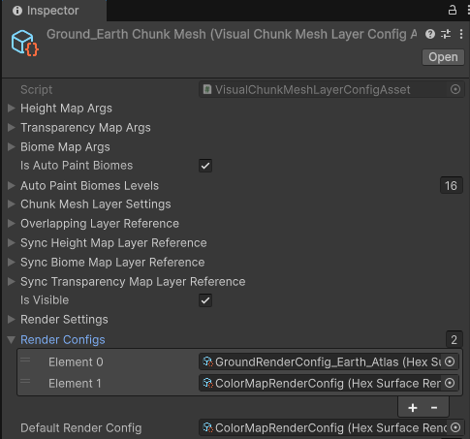Grab the drag handle of Element 0
Image resolution: width=470 pixels, height=439 pixels.
click(x=25, y=360)
